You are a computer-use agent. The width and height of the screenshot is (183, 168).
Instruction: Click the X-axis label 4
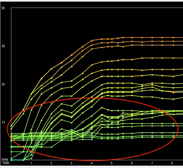(92, 163)
